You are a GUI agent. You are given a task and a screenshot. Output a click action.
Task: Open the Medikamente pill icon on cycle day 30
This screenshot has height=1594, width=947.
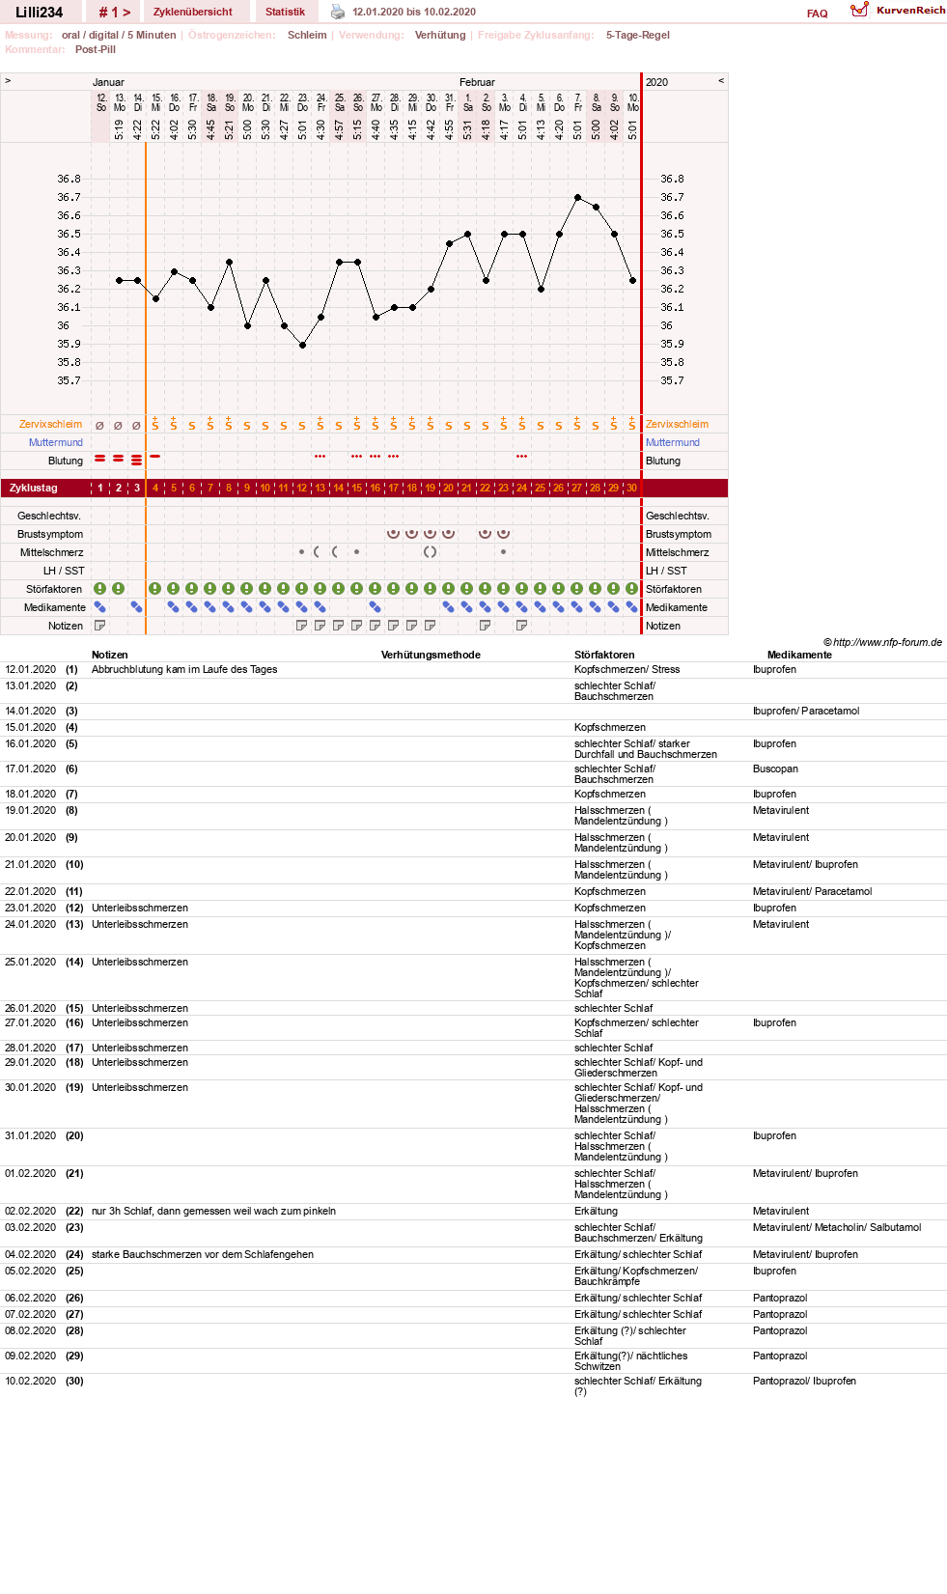click(x=631, y=607)
